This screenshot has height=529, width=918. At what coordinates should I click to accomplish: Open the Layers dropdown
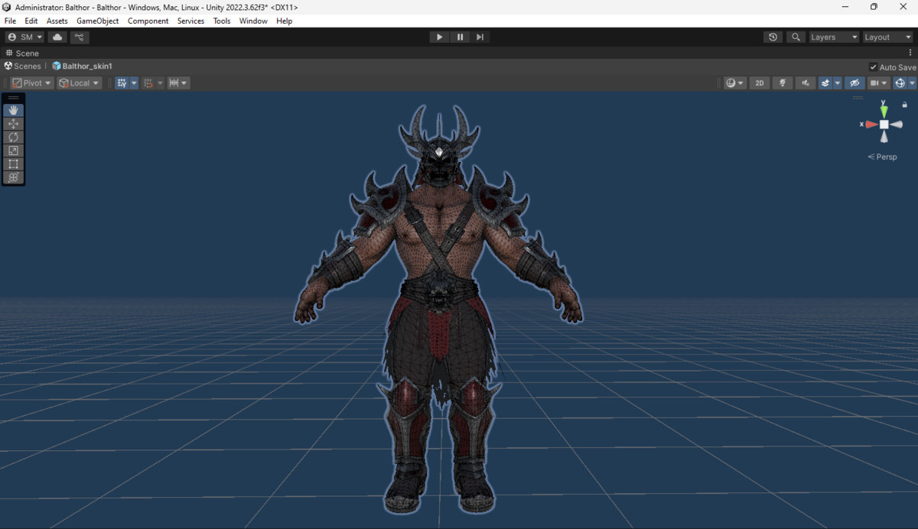[x=834, y=37]
